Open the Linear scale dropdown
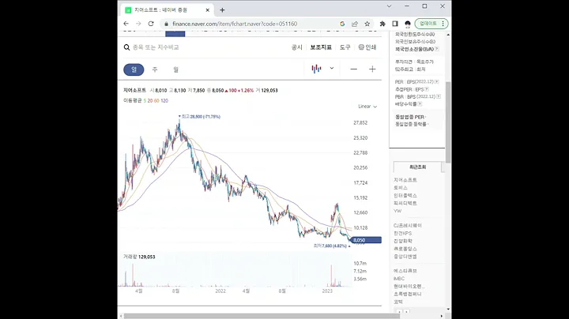Viewport: 569px width, 319px height. (x=367, y=107)
